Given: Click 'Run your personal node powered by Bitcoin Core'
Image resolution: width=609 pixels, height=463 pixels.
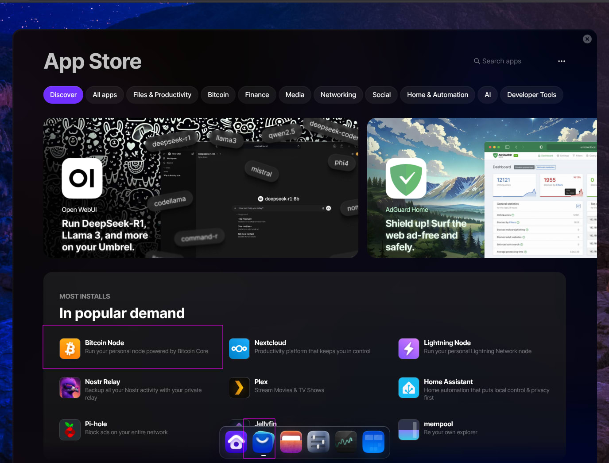Looking at the screenshot, I should [x=147, y=351].
